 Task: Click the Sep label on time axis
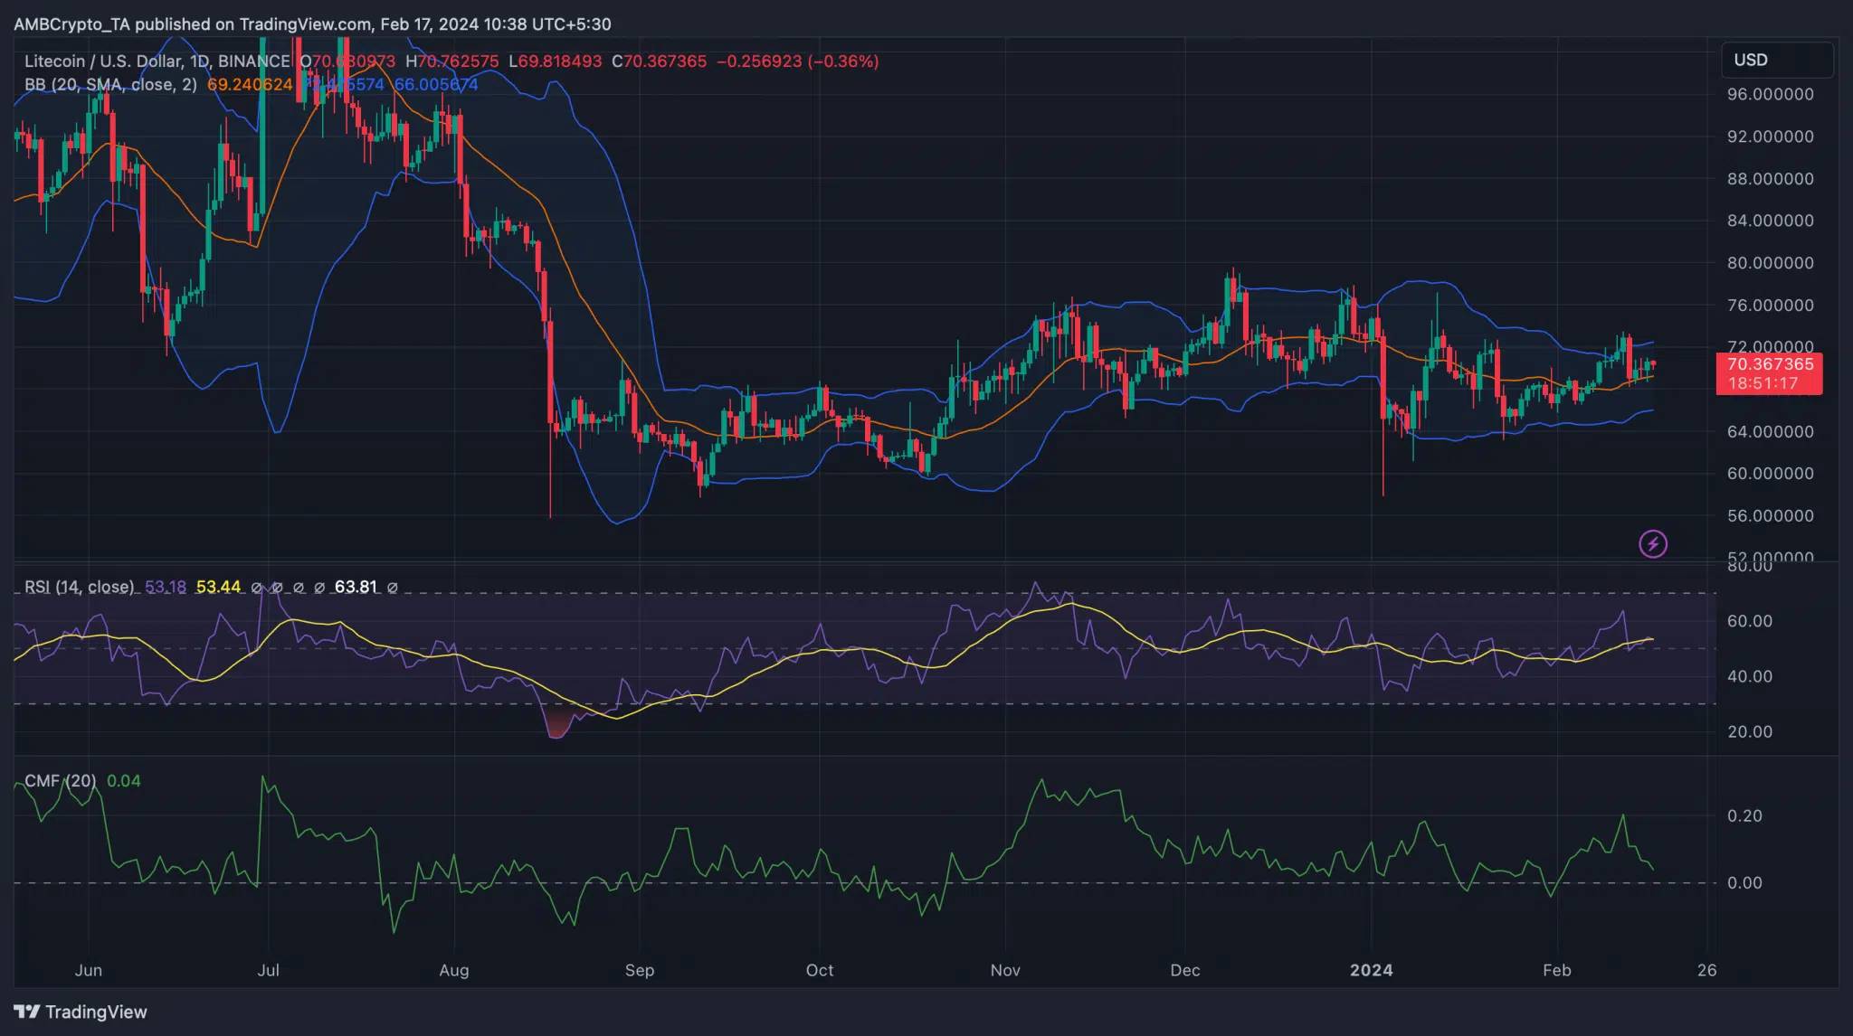pyautogui.click(x=639, y=970)
